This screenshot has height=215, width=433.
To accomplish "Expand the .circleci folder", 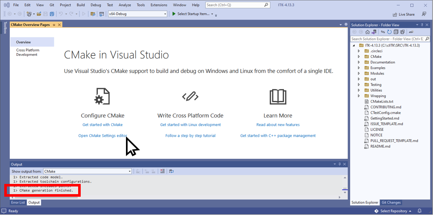I will 359,51.
